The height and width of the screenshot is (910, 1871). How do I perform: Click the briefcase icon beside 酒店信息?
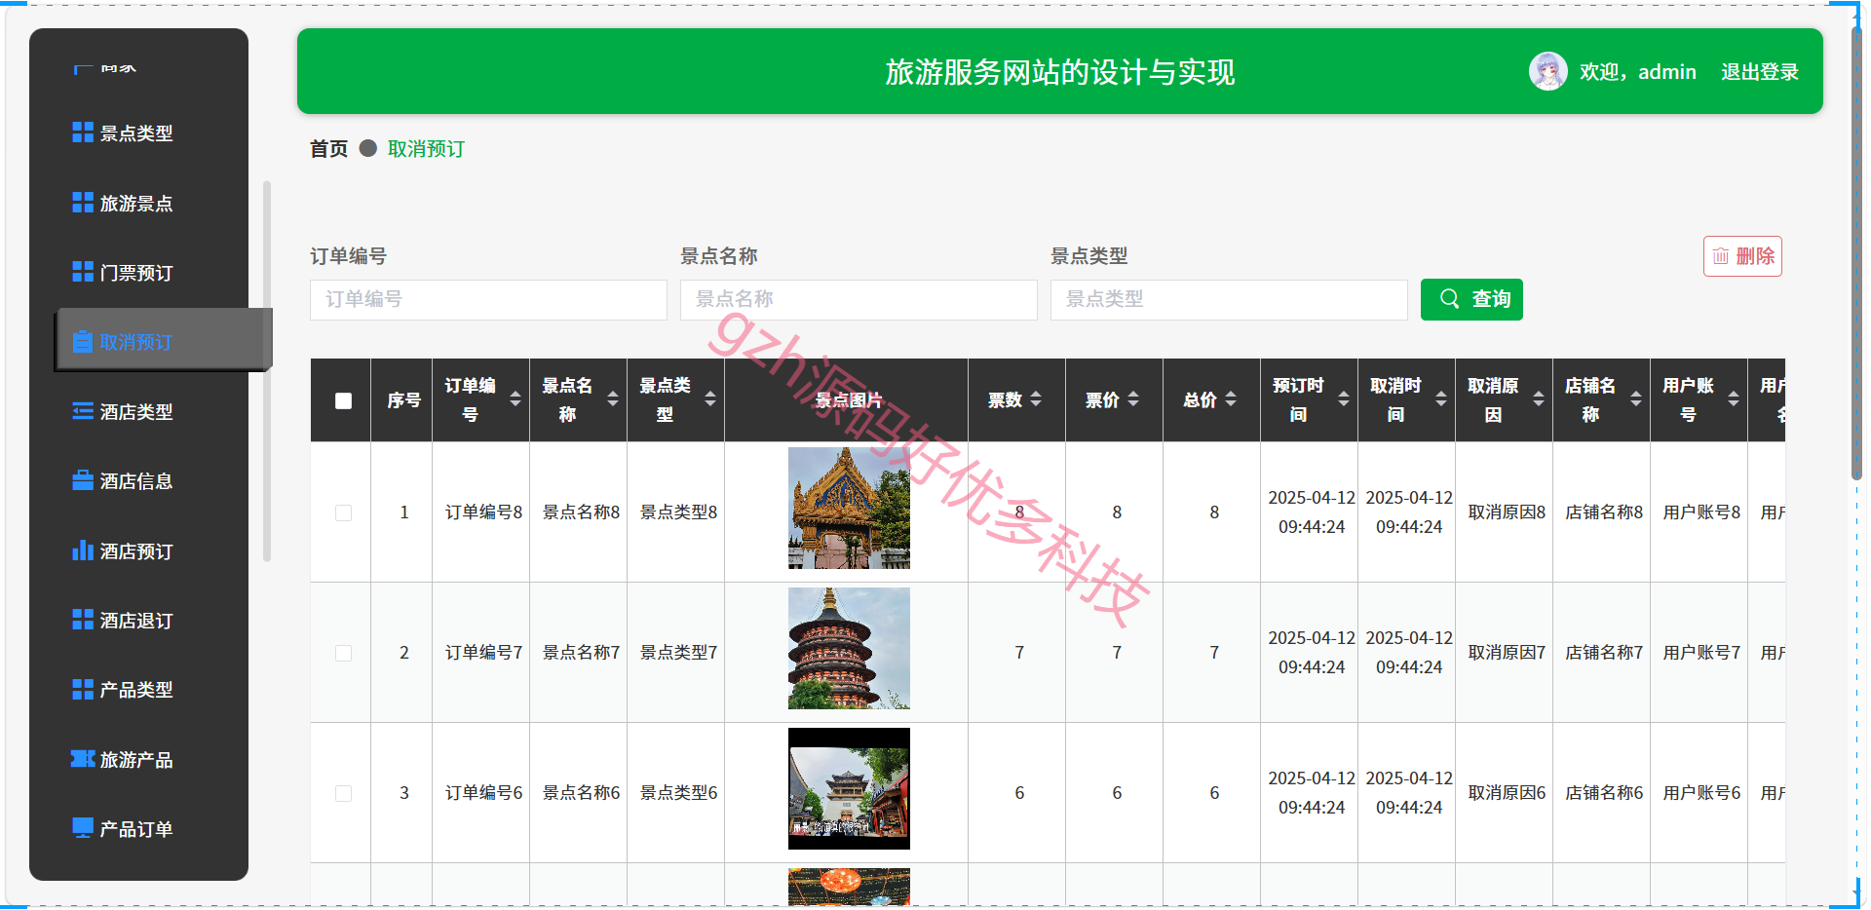click(83, 480)
